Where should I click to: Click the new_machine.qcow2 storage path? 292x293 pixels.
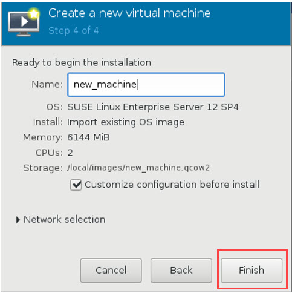click(138, 168)
